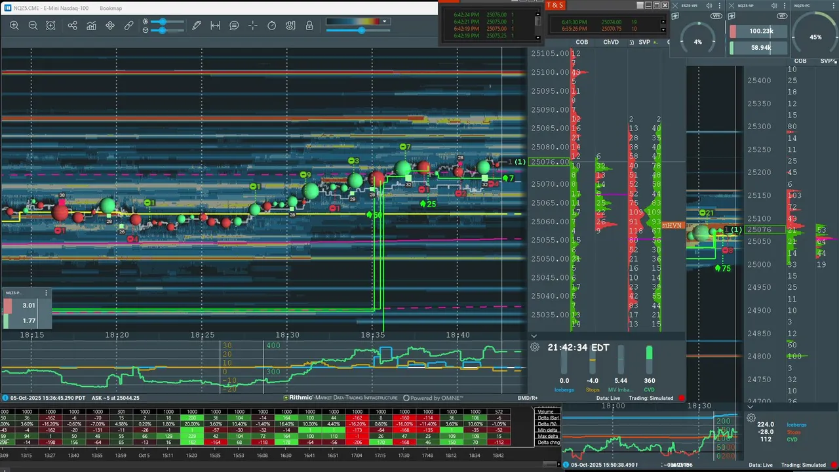Select the COB column header
This screenshot has width=839, height=472.
(582, 42)
